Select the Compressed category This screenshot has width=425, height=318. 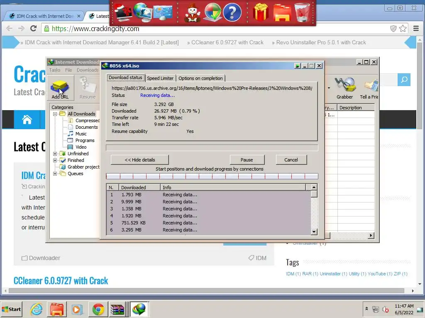pos(87,120)
